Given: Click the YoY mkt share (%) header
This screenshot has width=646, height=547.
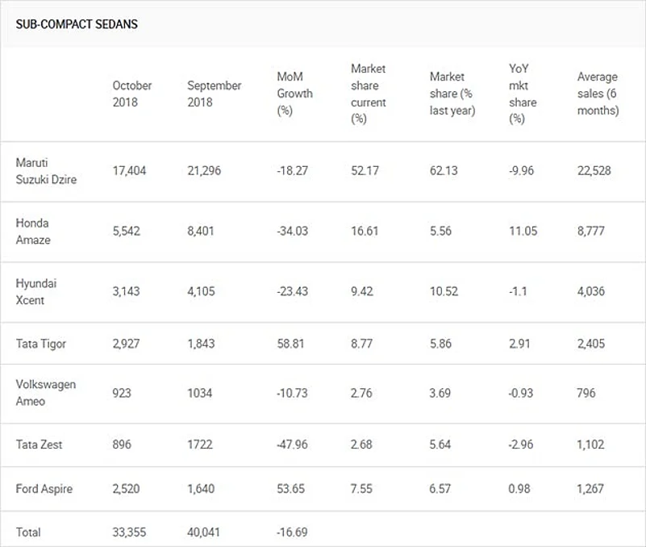Looking at the screenshot, I should (523, 94).
